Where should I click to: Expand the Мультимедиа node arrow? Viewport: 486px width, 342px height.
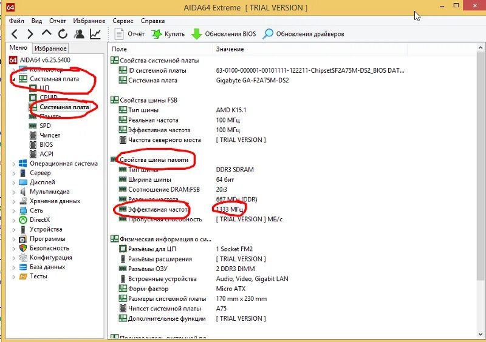[x=13, y=192]
